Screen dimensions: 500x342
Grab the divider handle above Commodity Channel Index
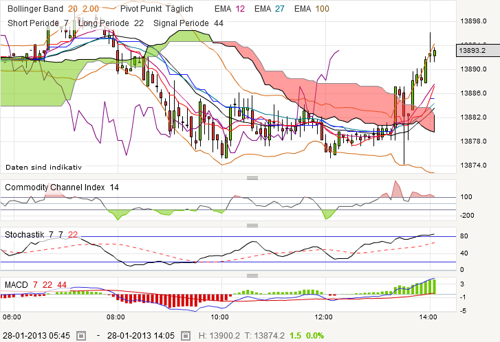[x=252, y=178]
